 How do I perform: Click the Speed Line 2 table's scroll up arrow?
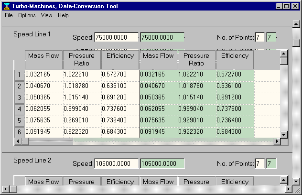click(284, 180)
